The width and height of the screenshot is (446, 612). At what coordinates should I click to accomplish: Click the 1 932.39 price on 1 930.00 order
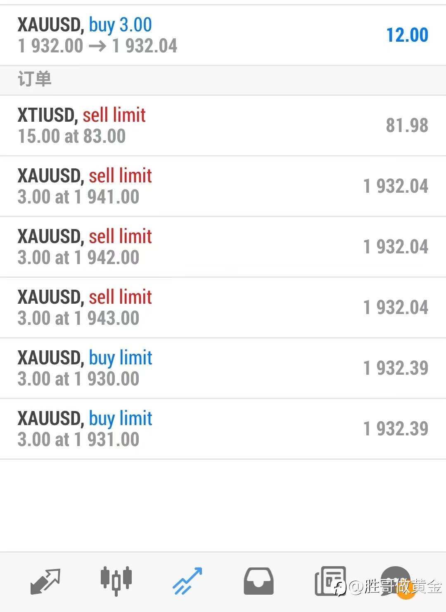(396, 368)
